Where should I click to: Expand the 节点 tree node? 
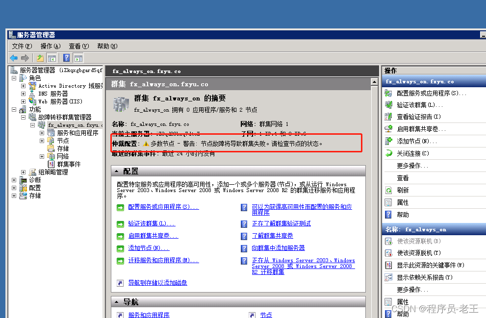point(42,141)
